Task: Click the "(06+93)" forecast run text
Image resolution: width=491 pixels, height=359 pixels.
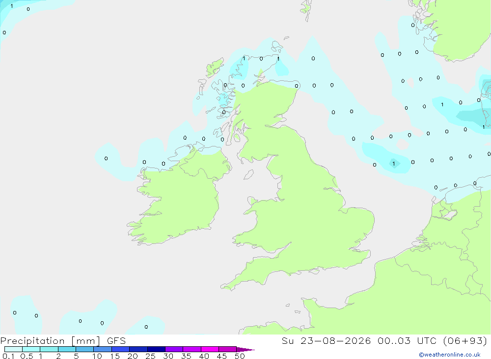Action: click(x=465, y=340)
